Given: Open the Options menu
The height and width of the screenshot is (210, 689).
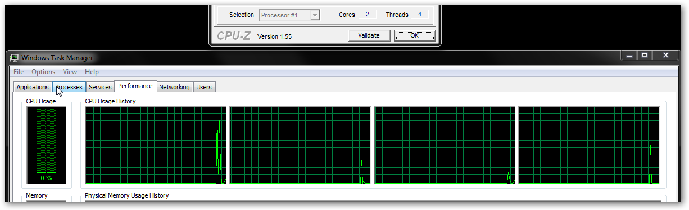Looking at the screenshot, I should 43,72.
